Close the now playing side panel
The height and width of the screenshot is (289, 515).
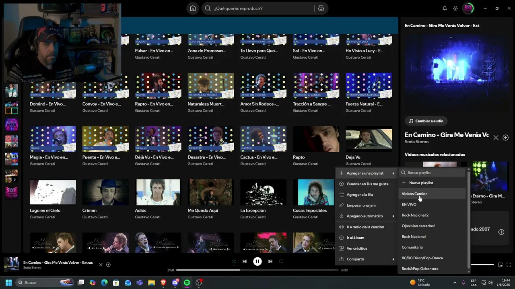pyautogui.click(x=496, y=138)
